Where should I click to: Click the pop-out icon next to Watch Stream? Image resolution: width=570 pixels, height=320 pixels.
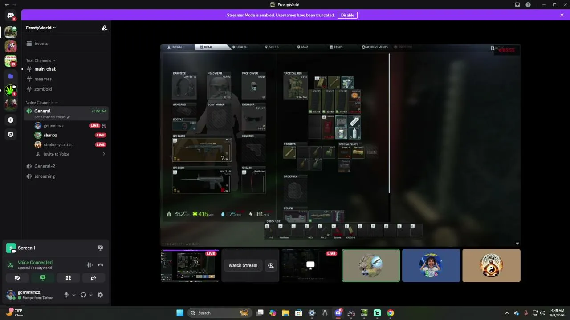tap(270, 265)
